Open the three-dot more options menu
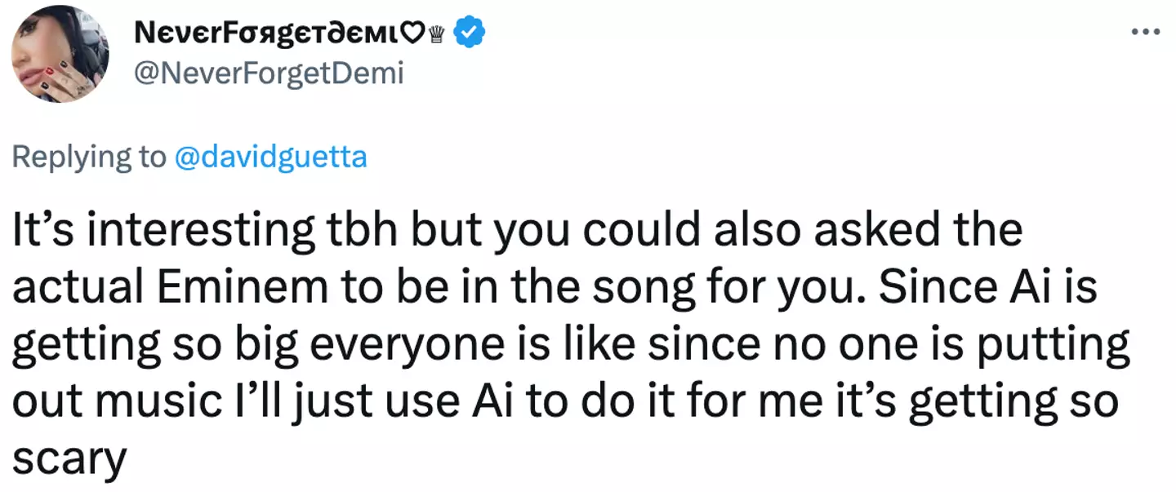 1145,32
